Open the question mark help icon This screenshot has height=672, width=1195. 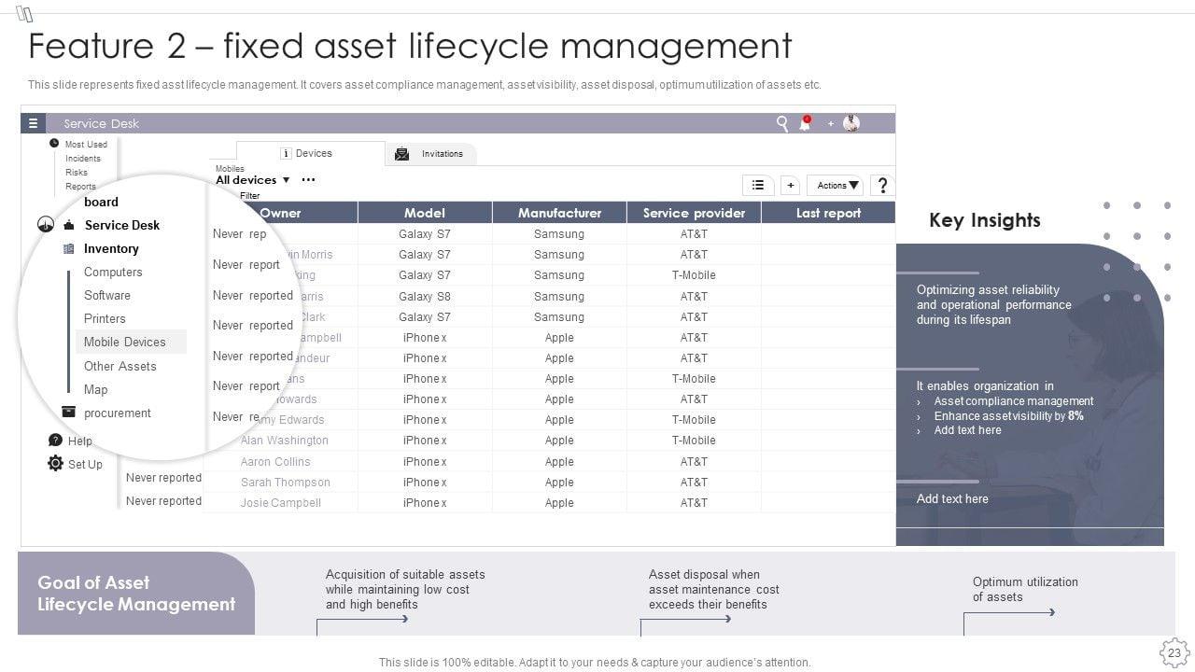tap(882, 185)
